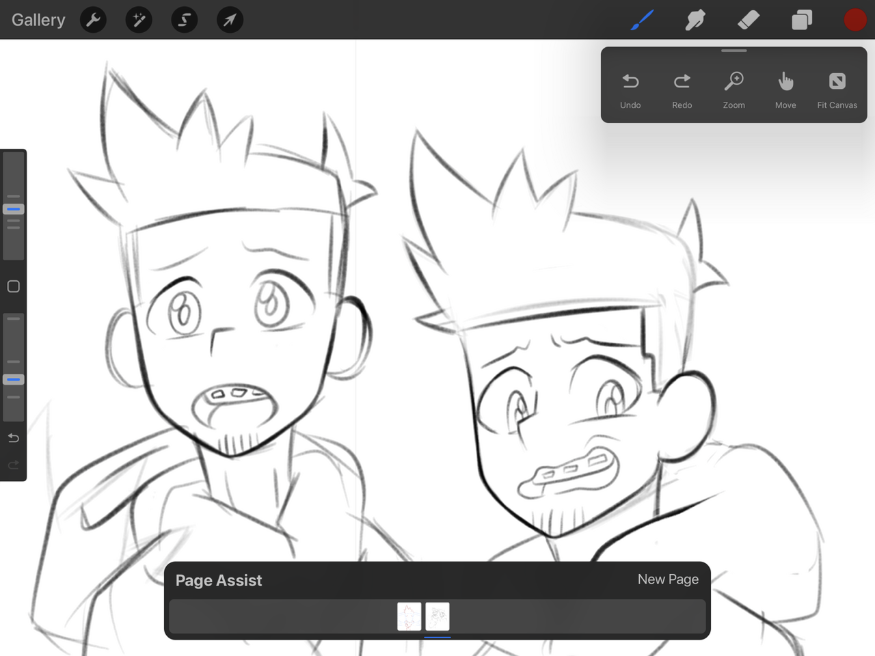This screenshot has height=656, width=875.
Task: Open the Layers panel
Action: click(x=802, y=20)
